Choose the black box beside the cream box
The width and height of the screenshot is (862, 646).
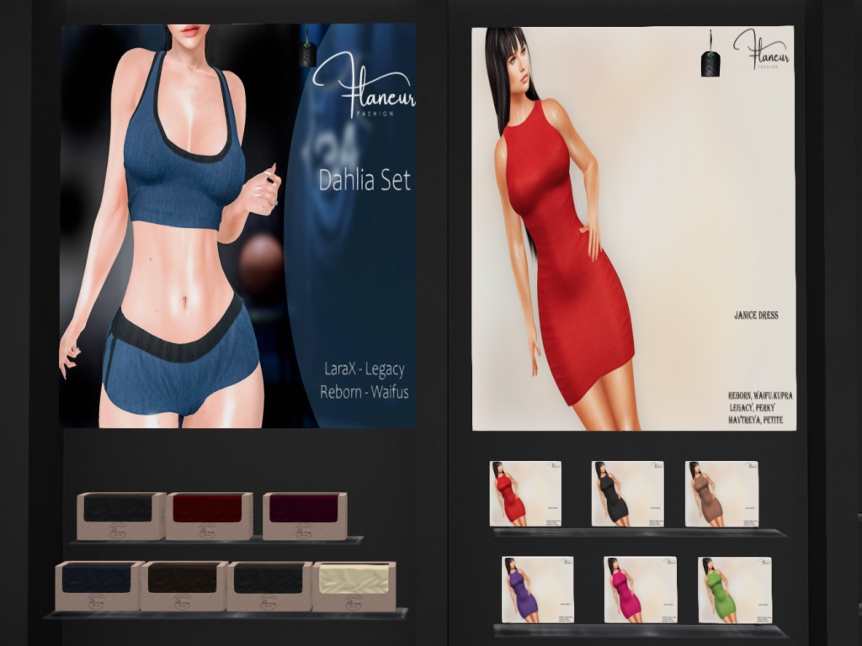[269, 585]
